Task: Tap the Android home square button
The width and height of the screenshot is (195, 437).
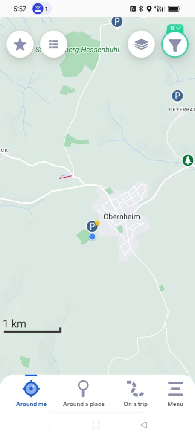Action: (96, 425)
